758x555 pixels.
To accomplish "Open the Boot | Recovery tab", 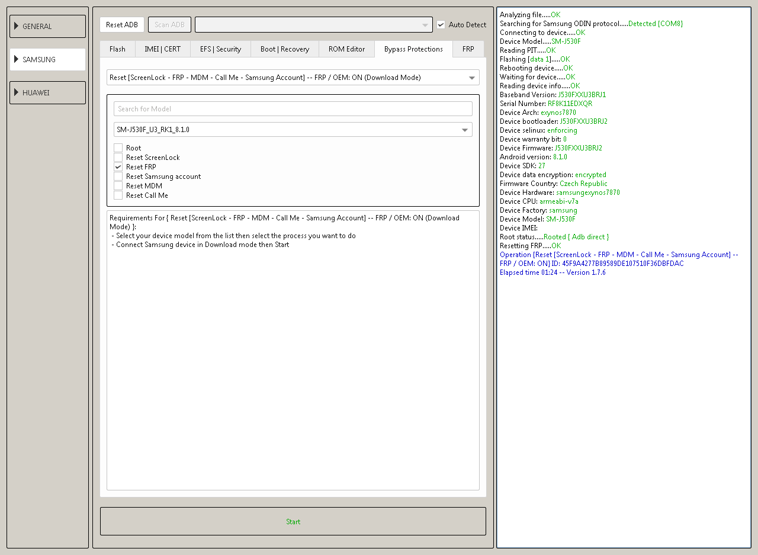I will [285, 49].
